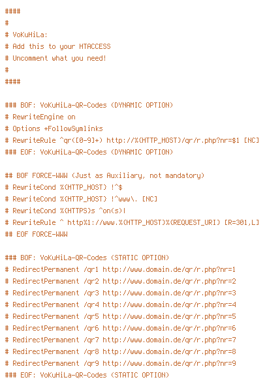This screenshot has height=386, width=265.
Task: Click the BOF STATIC OPTION header line
Action: 87,258
